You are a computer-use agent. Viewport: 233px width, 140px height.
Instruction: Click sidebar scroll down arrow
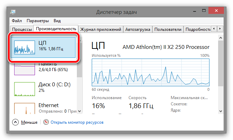pyautogui.click(x=80, y=111)
